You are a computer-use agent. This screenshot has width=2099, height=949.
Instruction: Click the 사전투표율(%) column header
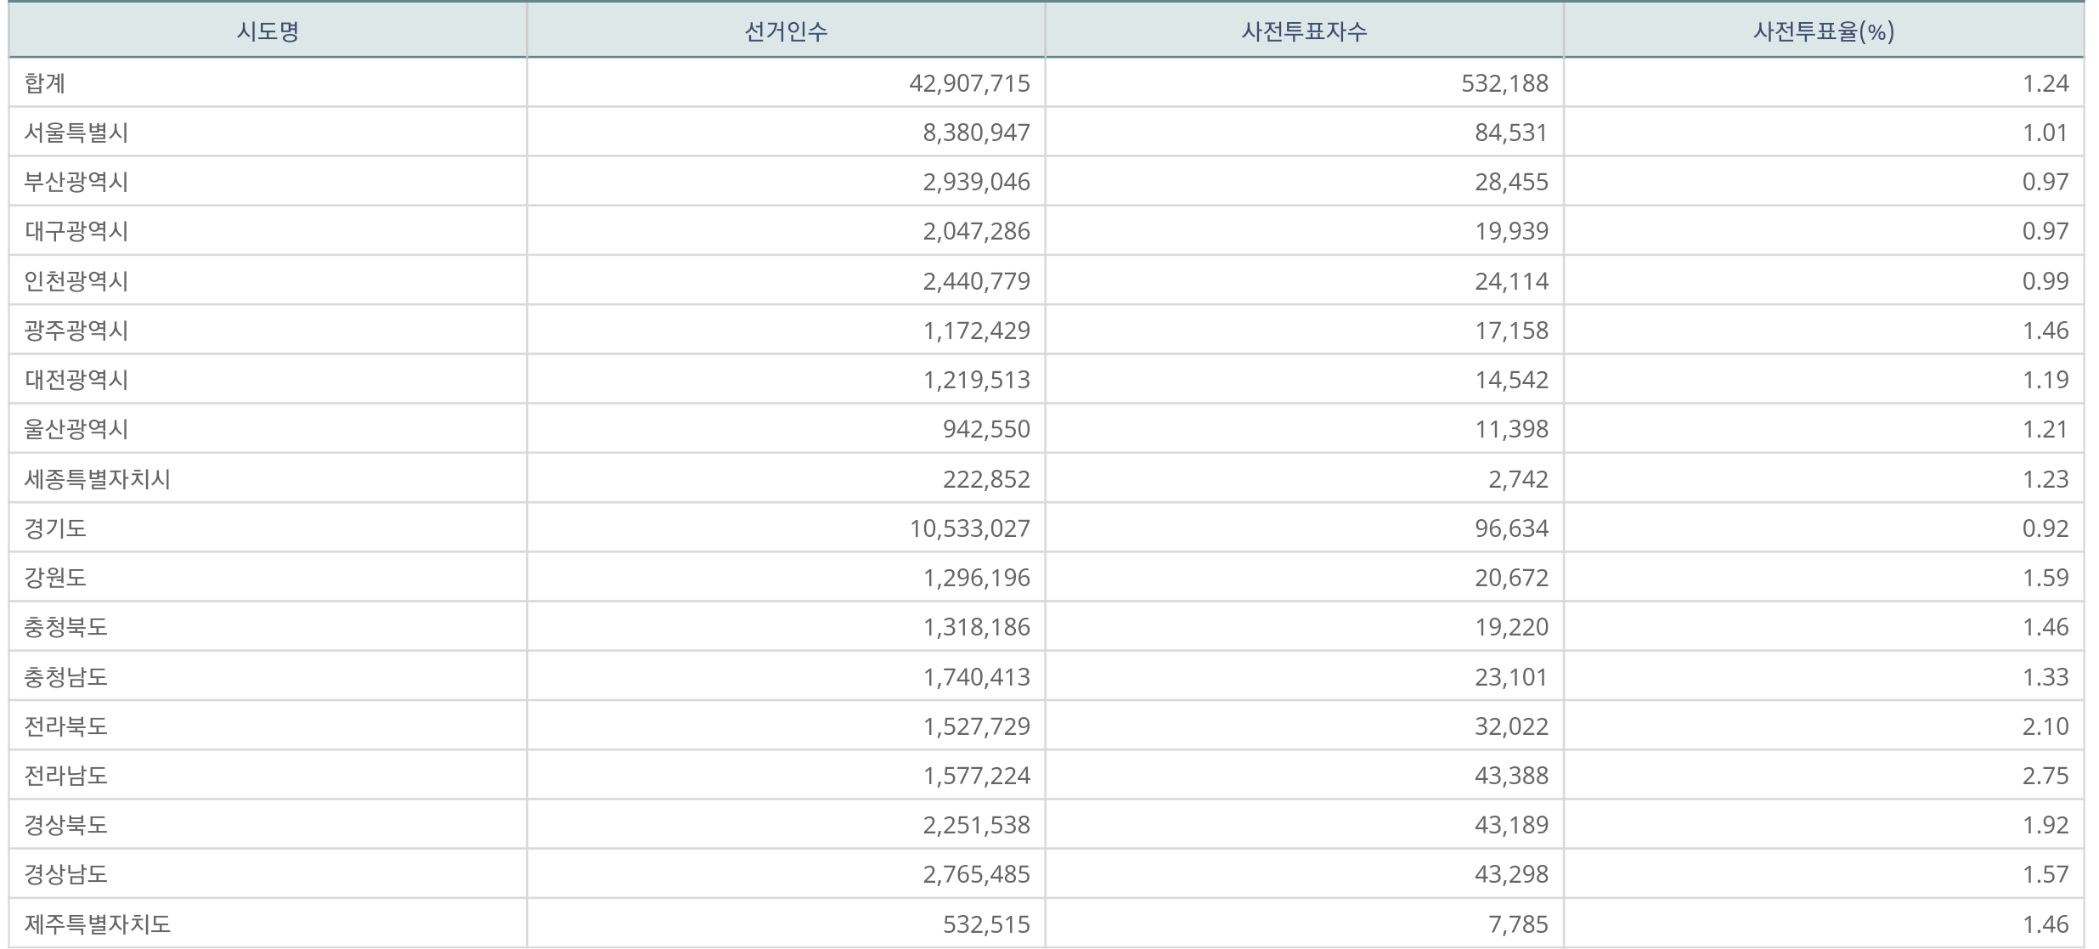[1823, 32]
